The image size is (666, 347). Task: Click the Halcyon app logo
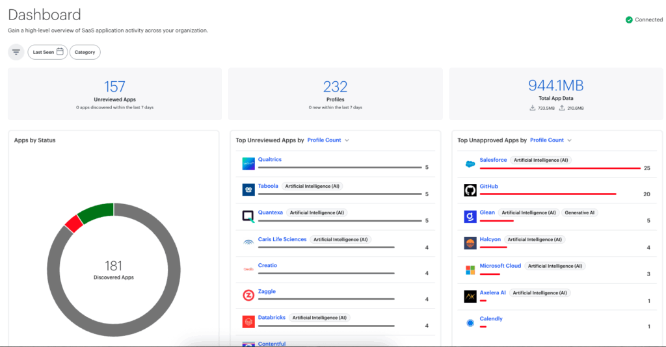470,243
